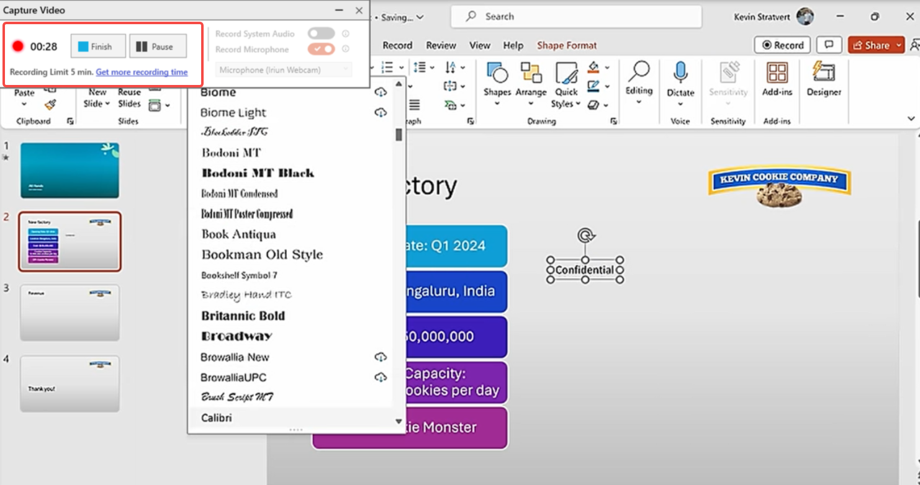The image size is (920, 485).
Task: Expand the Paste dropdown arrow
Action: click(x=24, y=104)
